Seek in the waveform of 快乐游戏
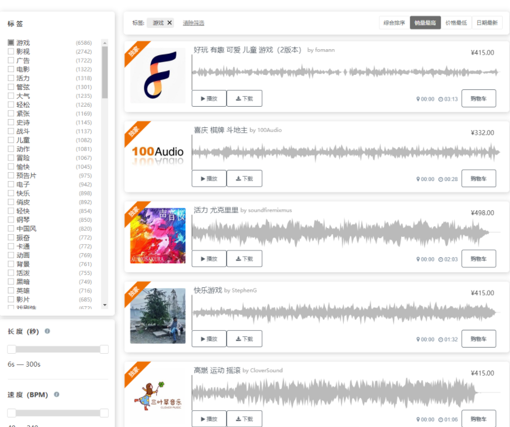 pyautogui.click(x=346, y=312)
